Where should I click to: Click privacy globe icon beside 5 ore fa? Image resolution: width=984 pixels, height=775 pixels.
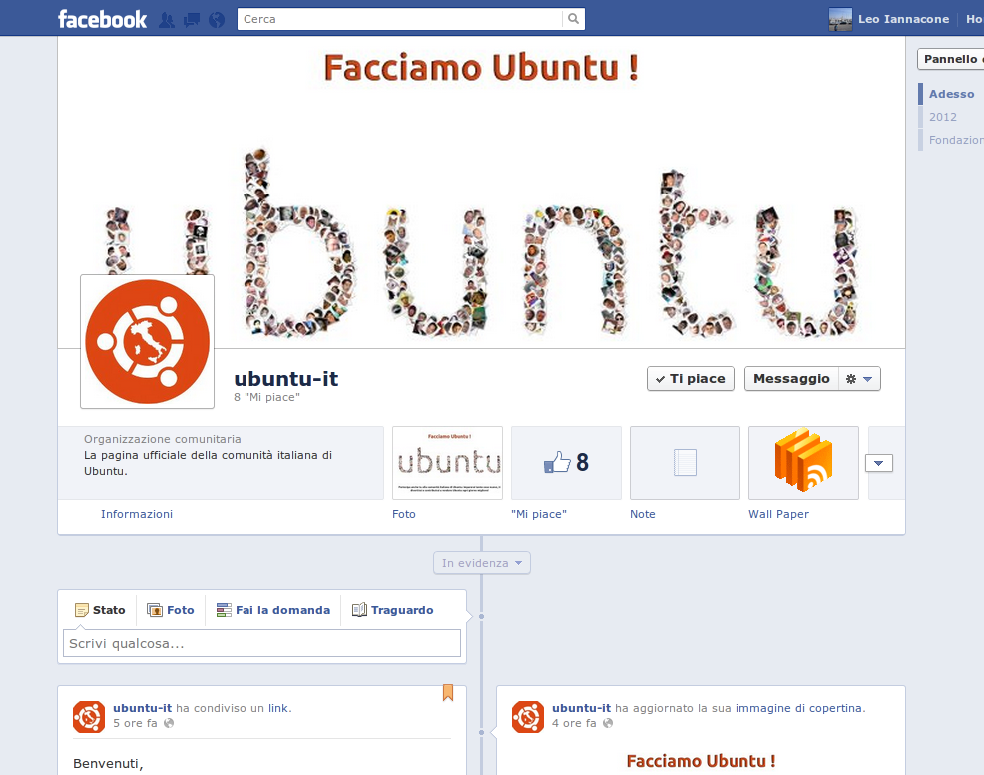(169, 723)
